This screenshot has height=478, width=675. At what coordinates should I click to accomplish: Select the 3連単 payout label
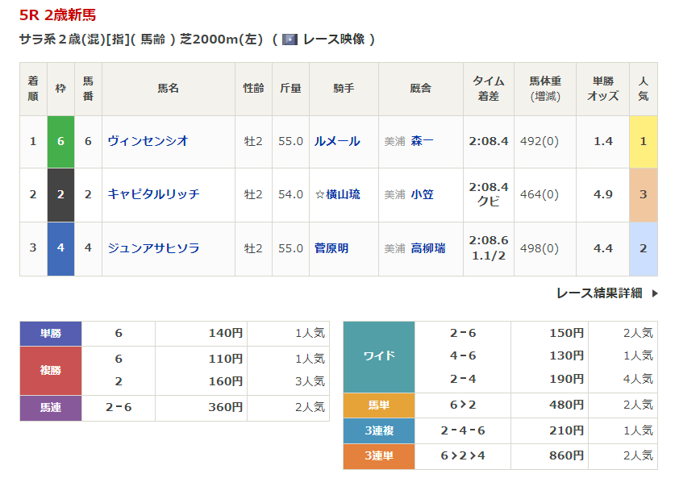coord(378,456)
